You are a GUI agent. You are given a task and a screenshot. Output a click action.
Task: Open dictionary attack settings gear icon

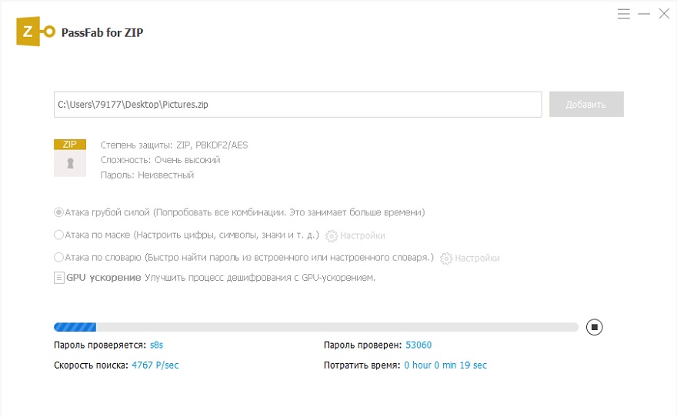pos(446,259)
